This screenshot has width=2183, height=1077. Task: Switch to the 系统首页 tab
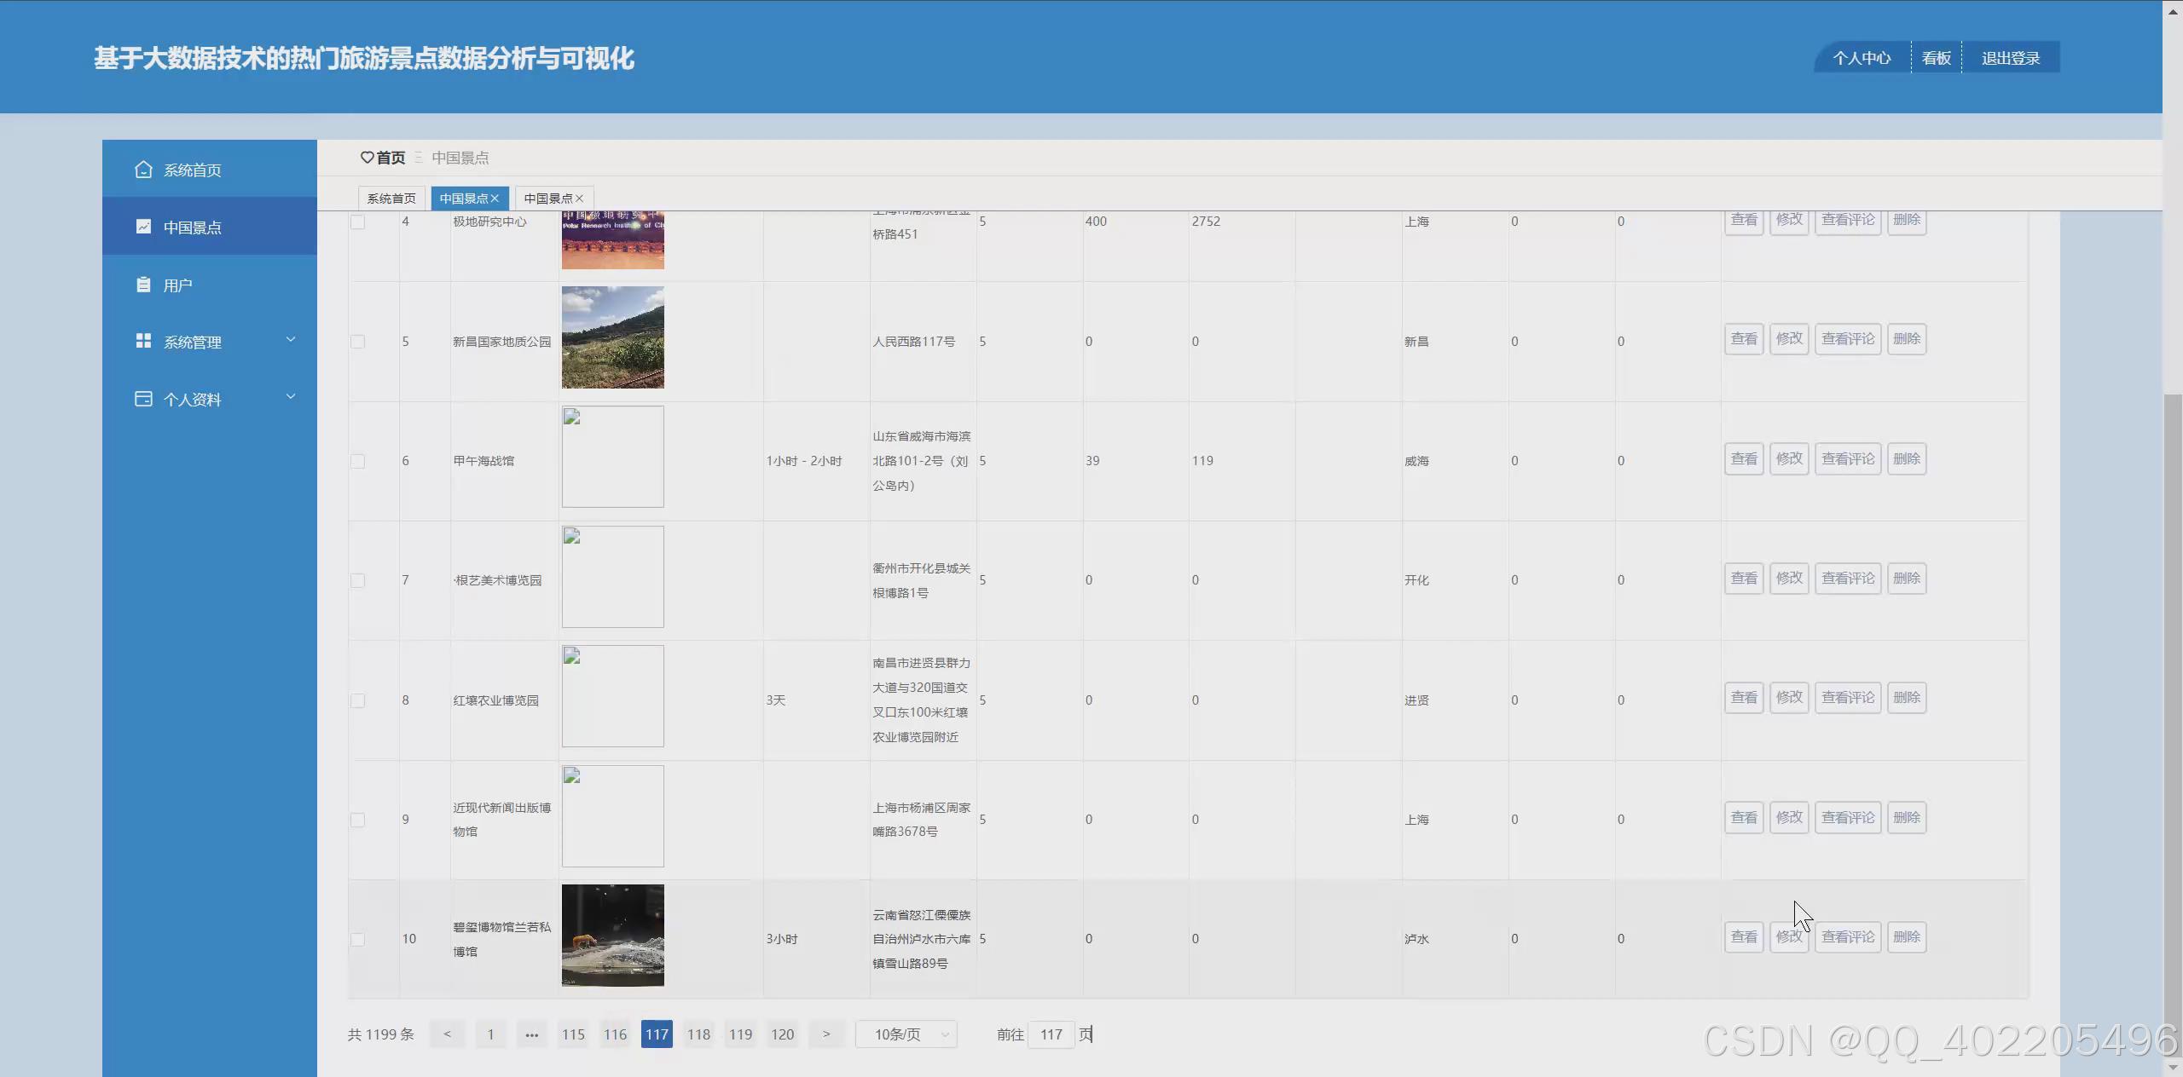(391, 199)
